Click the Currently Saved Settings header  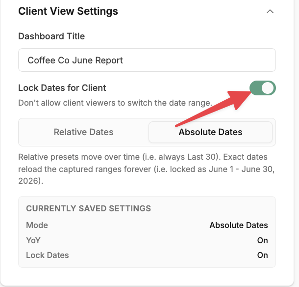(x=89, y=208)
